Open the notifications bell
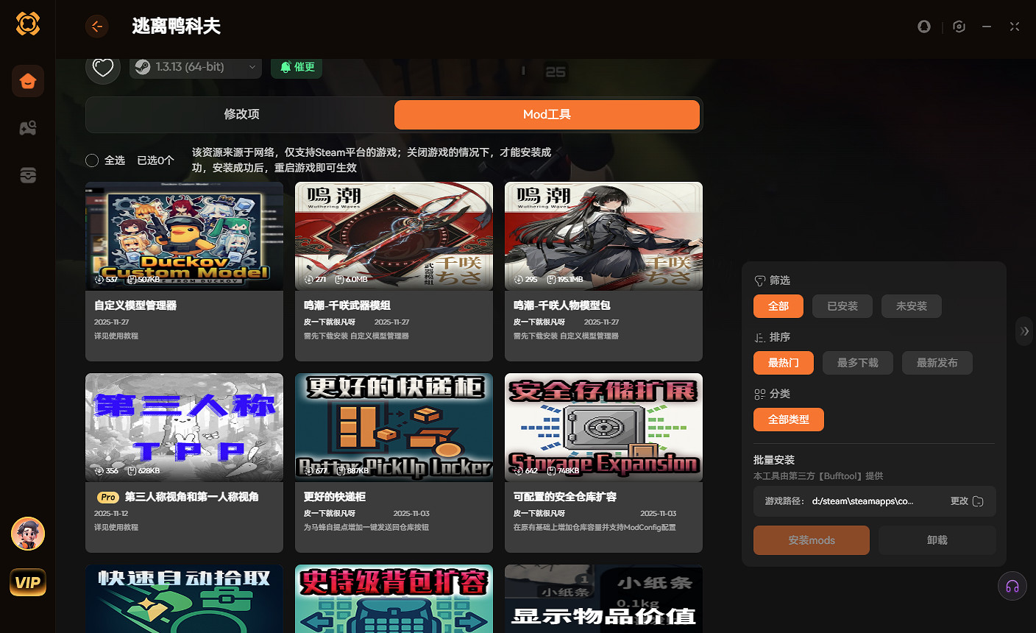The image size is (1036, 633). (x=924, y=26)
